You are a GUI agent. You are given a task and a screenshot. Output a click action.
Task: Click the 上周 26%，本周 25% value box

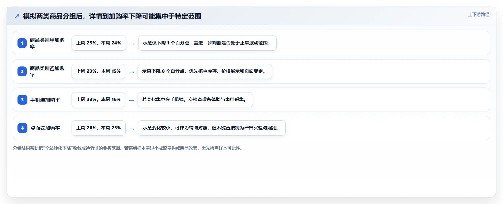pos(99,128)
